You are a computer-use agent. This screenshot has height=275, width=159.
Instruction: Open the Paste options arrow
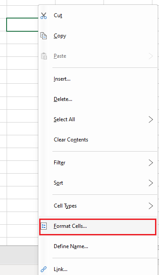click(151, 56)
